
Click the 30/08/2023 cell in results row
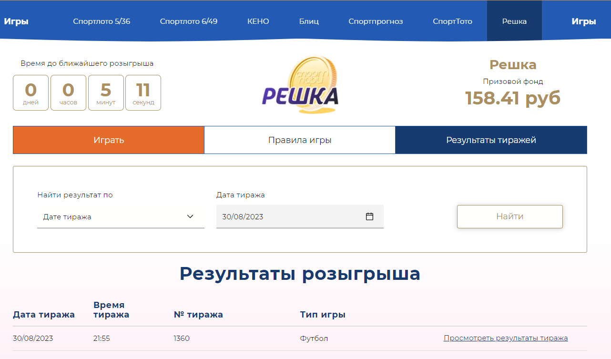pos(33,338)
